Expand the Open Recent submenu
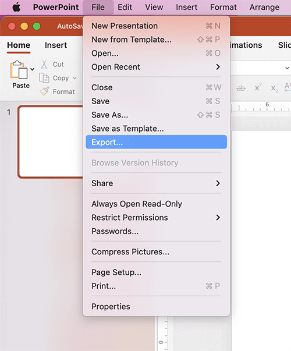The height and width of the screenshot is (351, 291). (156, 67)
